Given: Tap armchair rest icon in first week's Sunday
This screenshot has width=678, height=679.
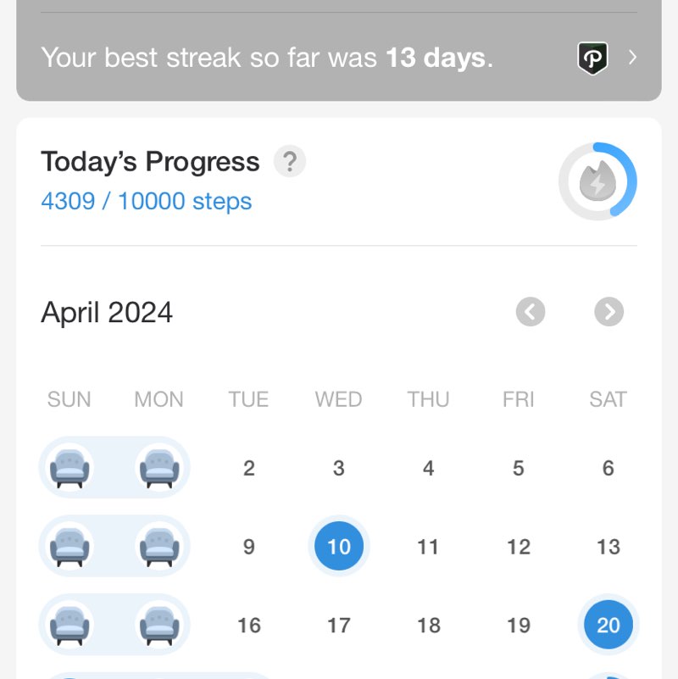Looking at the screenshot, I should 69,468.
